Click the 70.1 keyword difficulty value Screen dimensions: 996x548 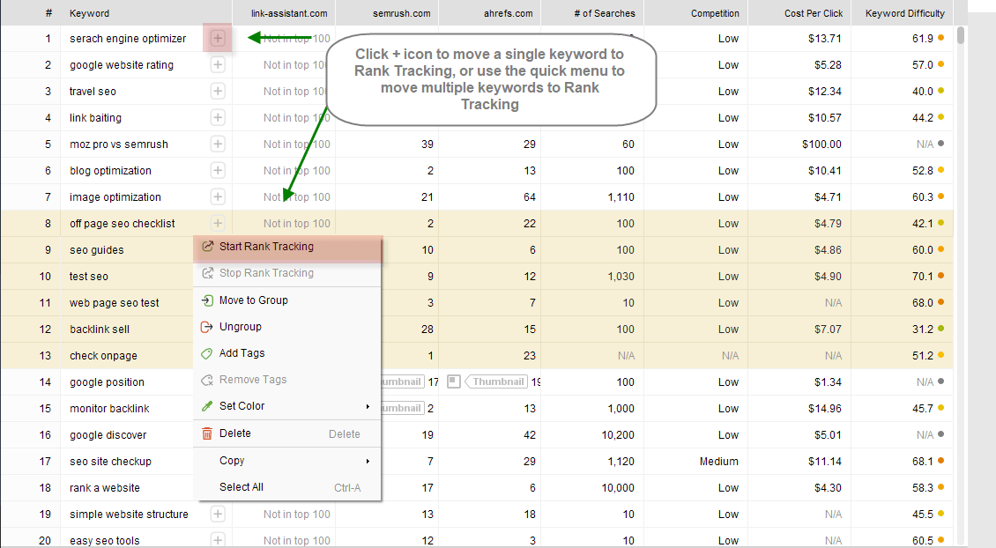point(922,277)
